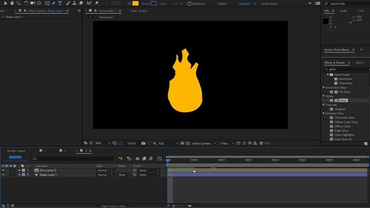Open the composition mini-flowchart icon

coord(121,159)
